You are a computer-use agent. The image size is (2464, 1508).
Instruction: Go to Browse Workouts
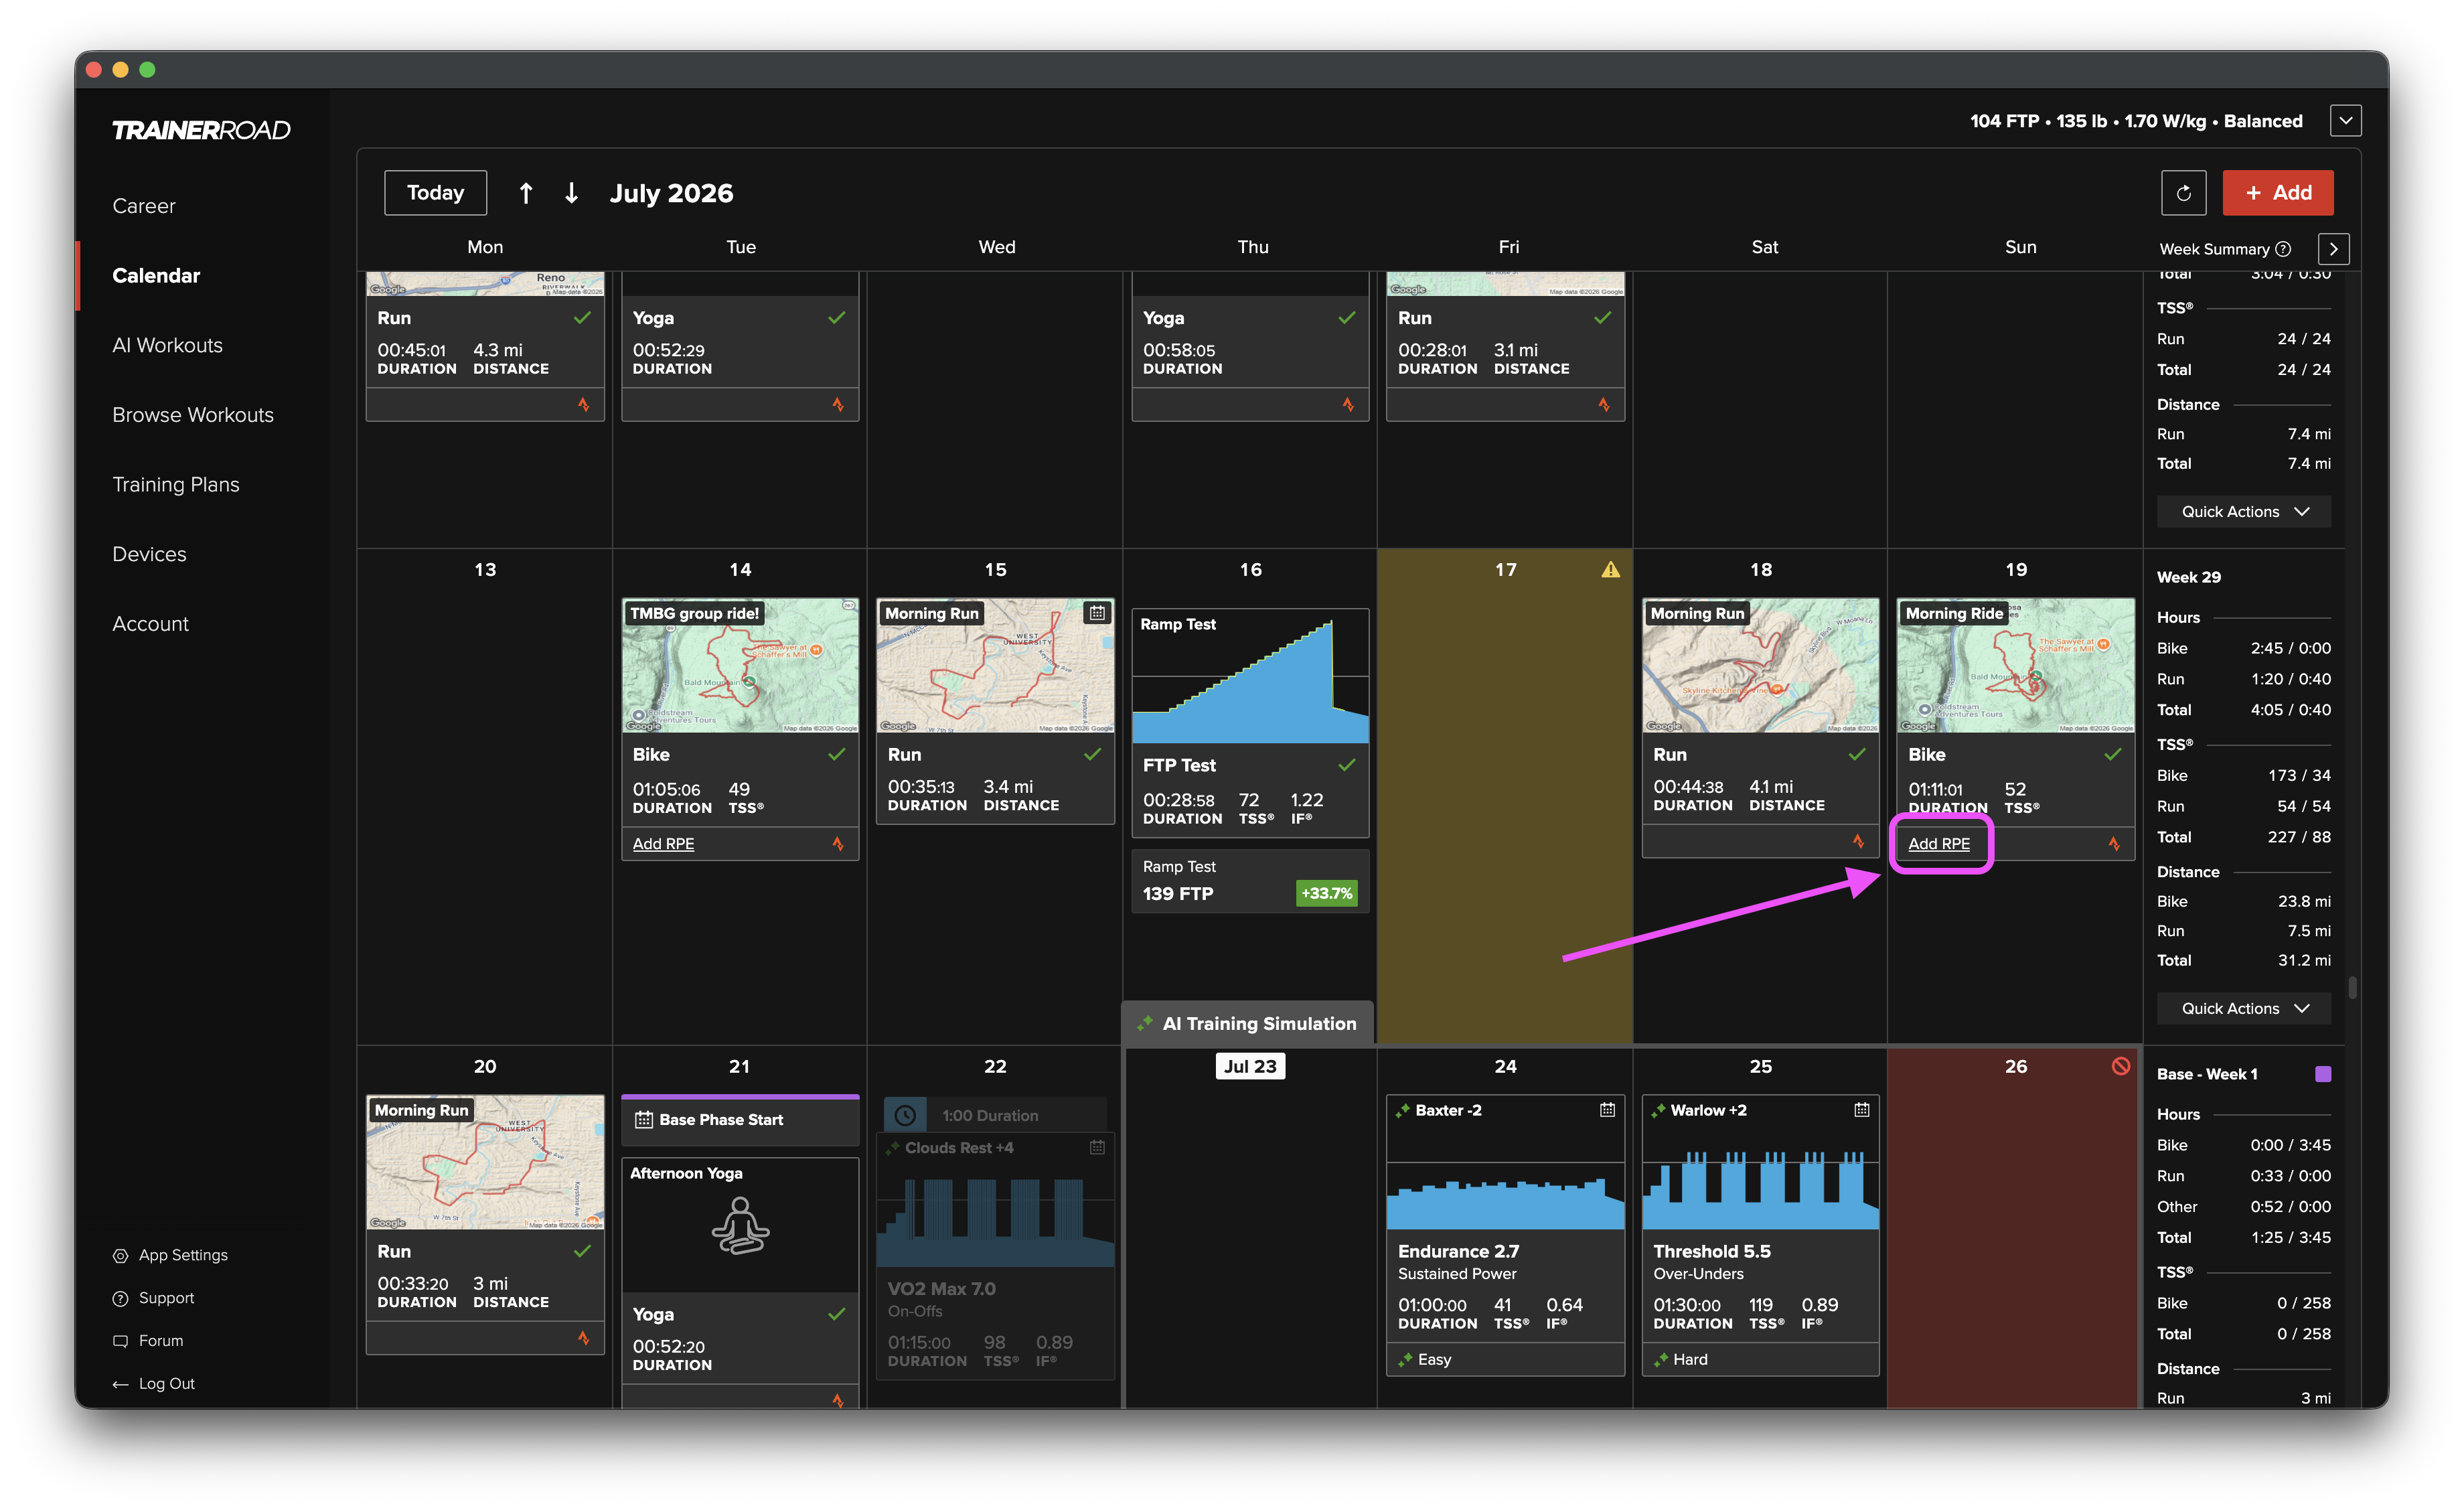[x=193, y=415]
